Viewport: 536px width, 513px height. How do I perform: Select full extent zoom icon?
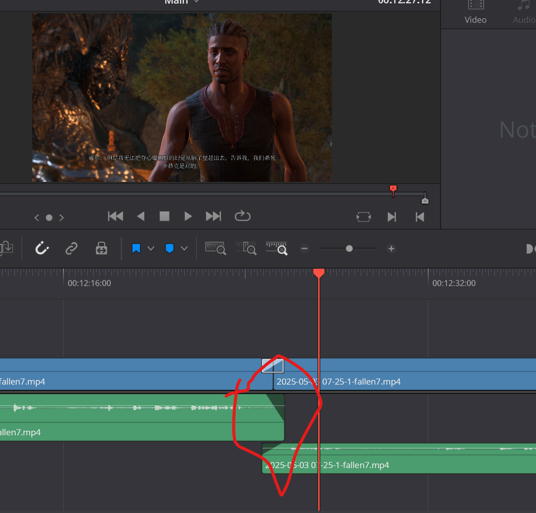tap(216, 248)
